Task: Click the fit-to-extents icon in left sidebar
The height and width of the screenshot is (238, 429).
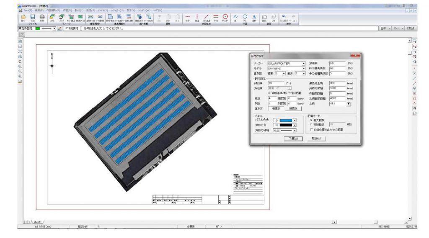Action: click(20, 51)
